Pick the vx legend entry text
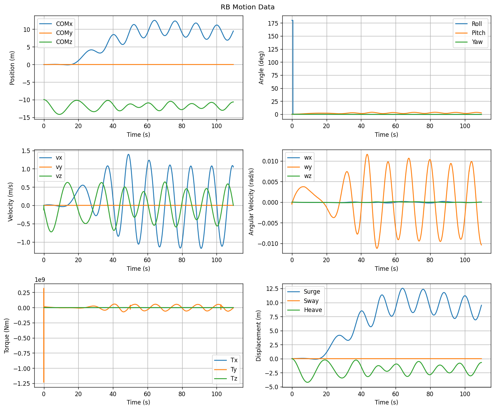This screenshot has width=495, height=410. pyautogui.click(x=59, y=158)
